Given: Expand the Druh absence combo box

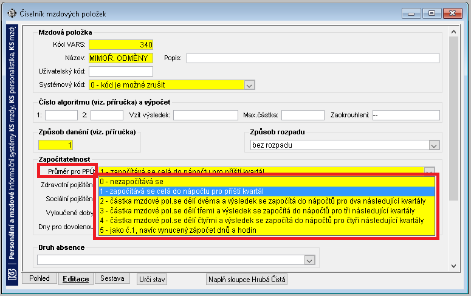Looking at the screenshot, I should click(309, 260).
